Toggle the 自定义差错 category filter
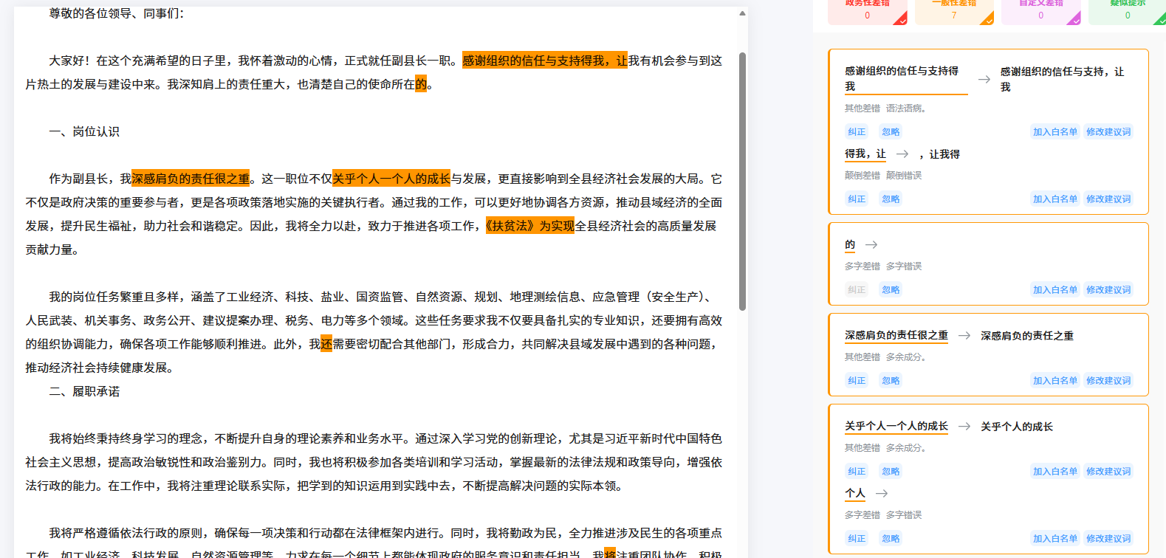Viewport: 1166px width, 558px height. click(x=1040, y=10)
